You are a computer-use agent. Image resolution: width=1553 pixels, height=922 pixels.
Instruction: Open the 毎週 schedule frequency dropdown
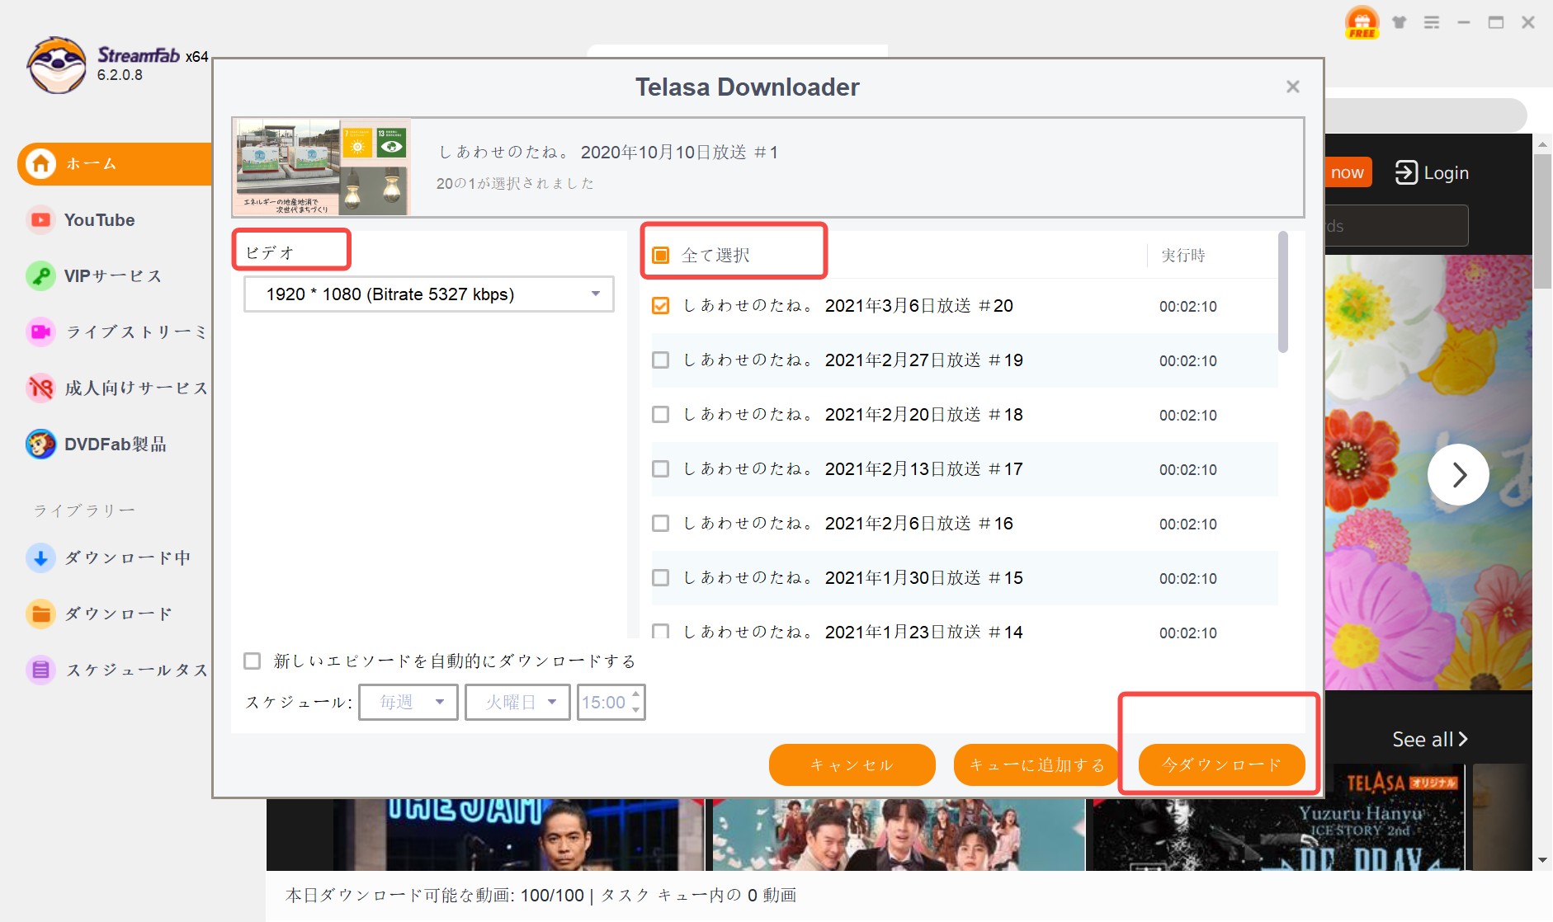[408, 702]
